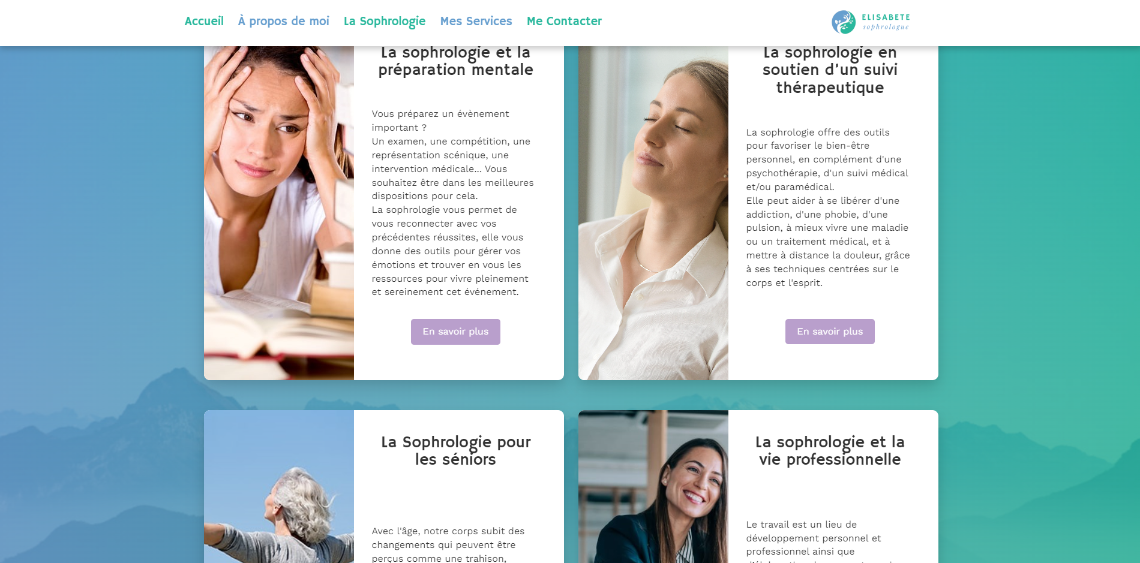1140x563 pixels.
Task: Click the Elisabete sophrologue logo icon
Action: click(844, 22)
